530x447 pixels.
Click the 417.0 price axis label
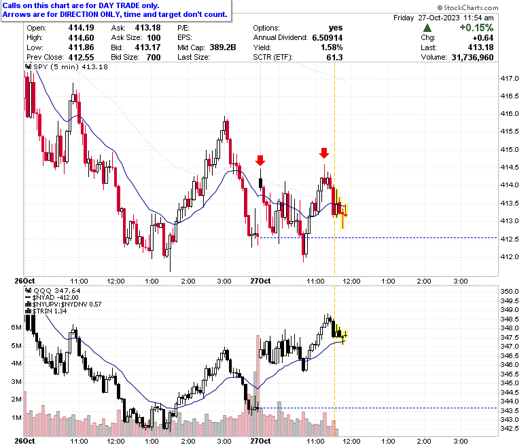click(510, 79)
